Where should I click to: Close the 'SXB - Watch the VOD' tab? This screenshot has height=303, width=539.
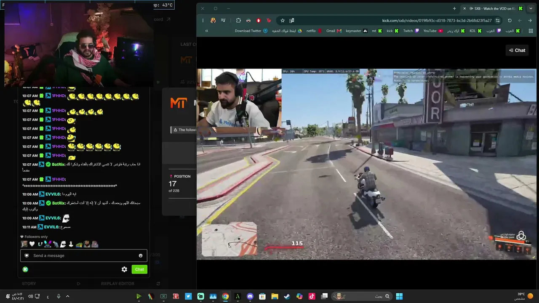pos(464,8)
